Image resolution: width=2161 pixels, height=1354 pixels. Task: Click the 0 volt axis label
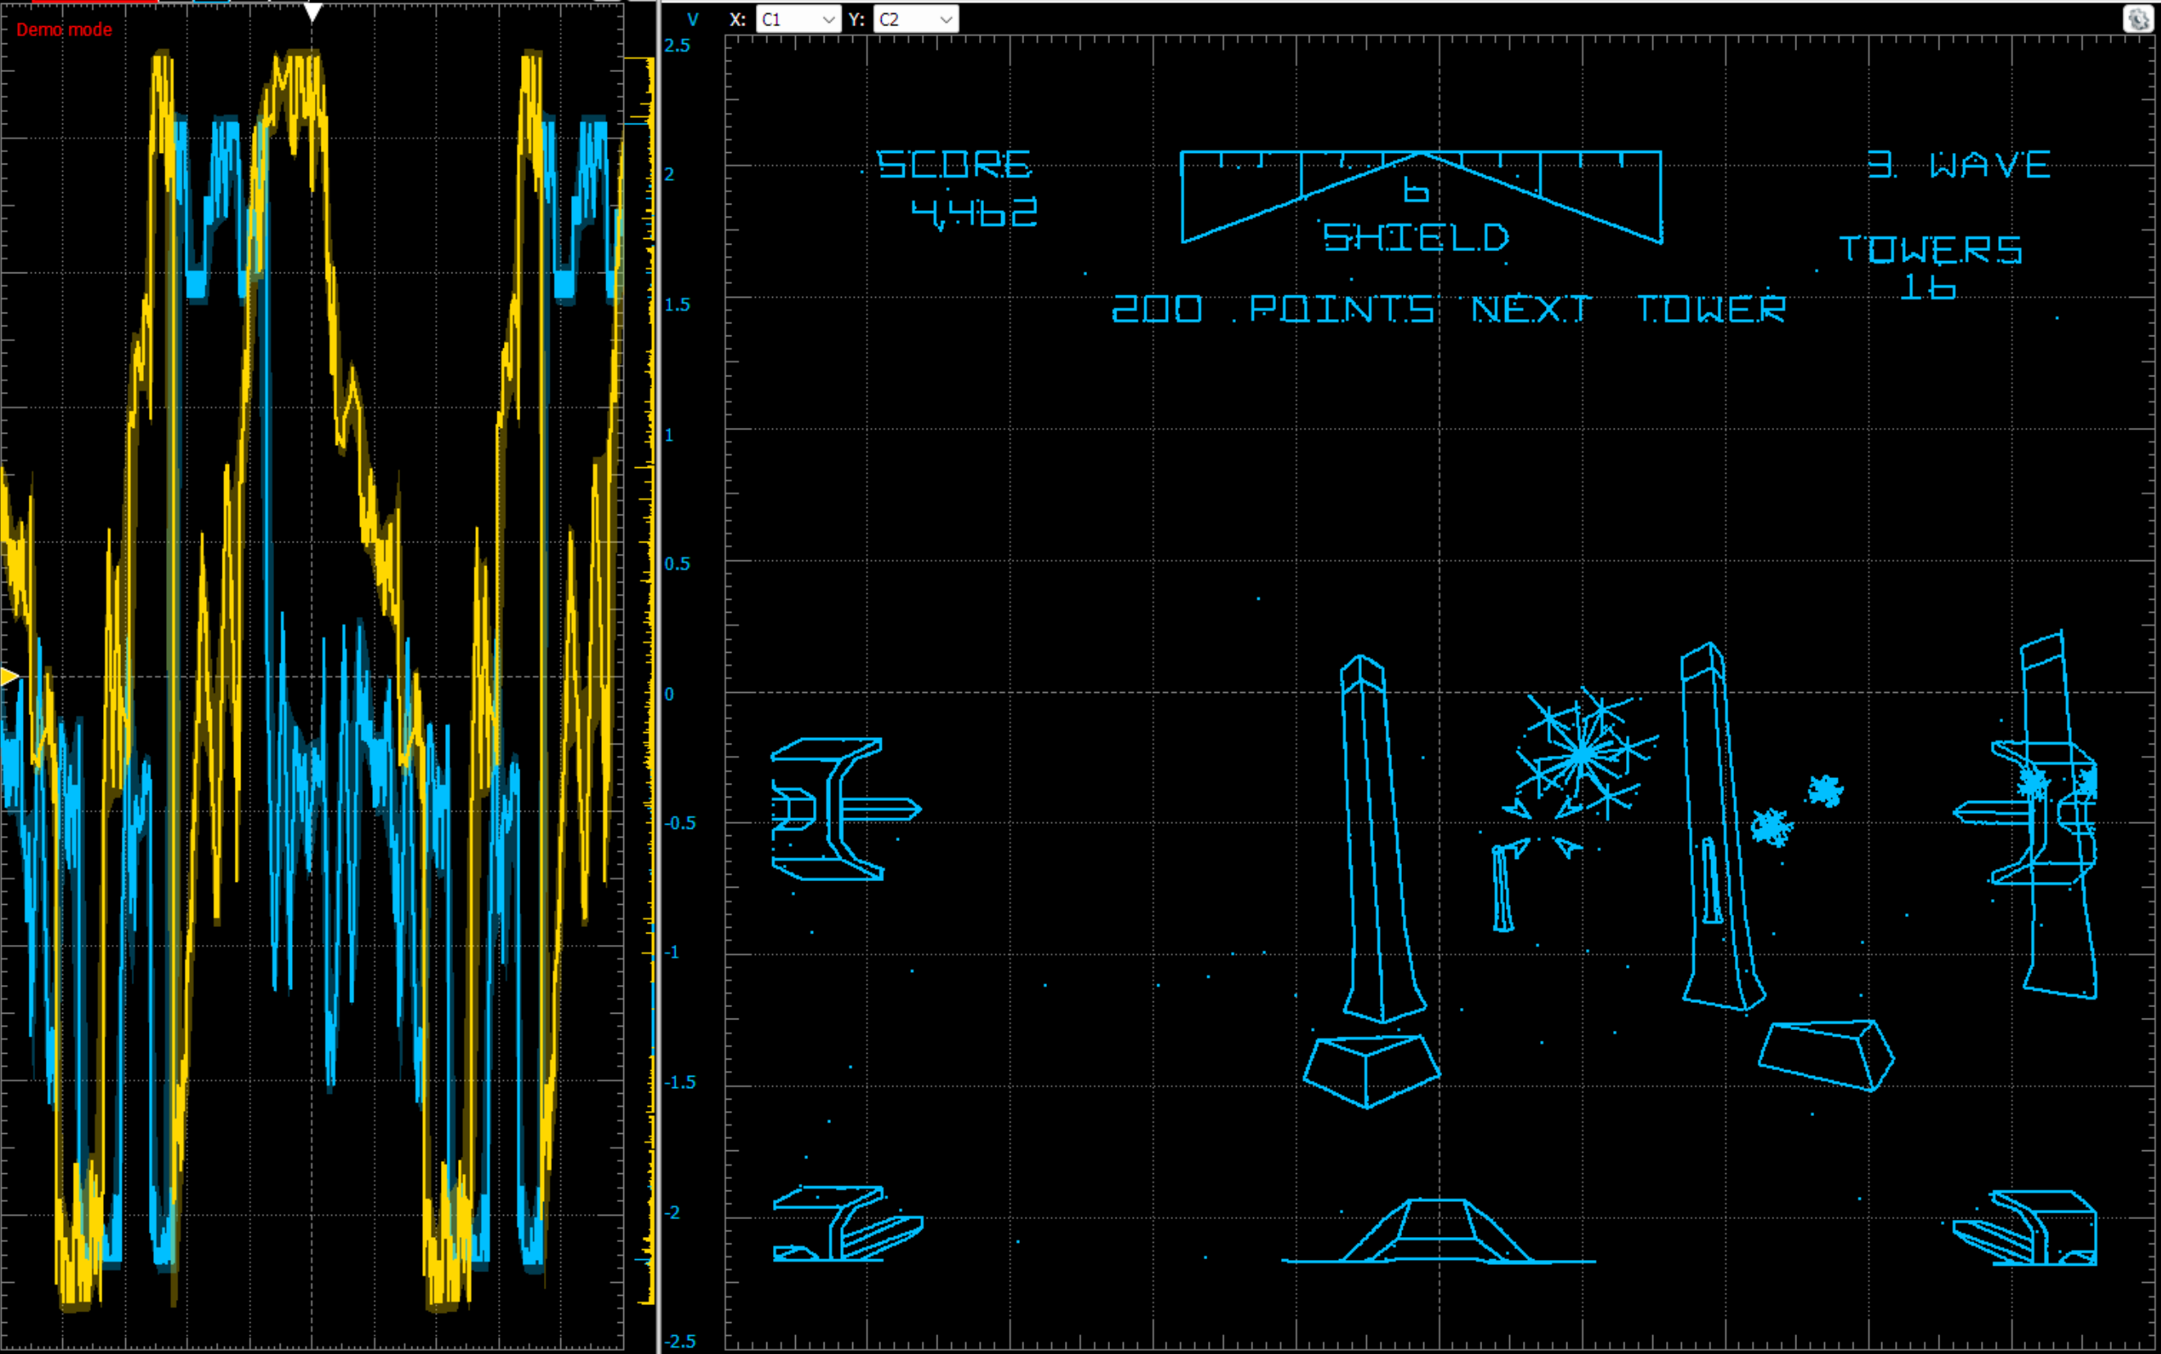click(669, 694)
